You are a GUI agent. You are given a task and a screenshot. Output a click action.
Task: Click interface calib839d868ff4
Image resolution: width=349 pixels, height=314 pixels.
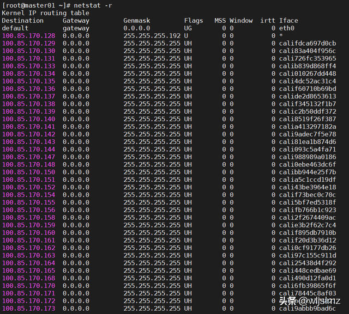[308, 66]
